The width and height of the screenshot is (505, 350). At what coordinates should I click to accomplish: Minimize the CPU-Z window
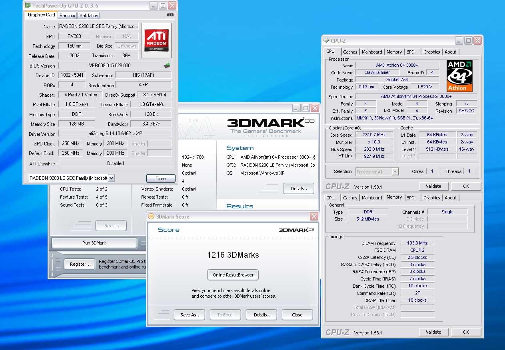(x=459, y=40)
